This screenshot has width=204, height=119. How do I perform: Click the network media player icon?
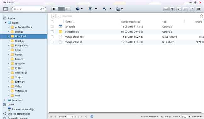point(166,9)
